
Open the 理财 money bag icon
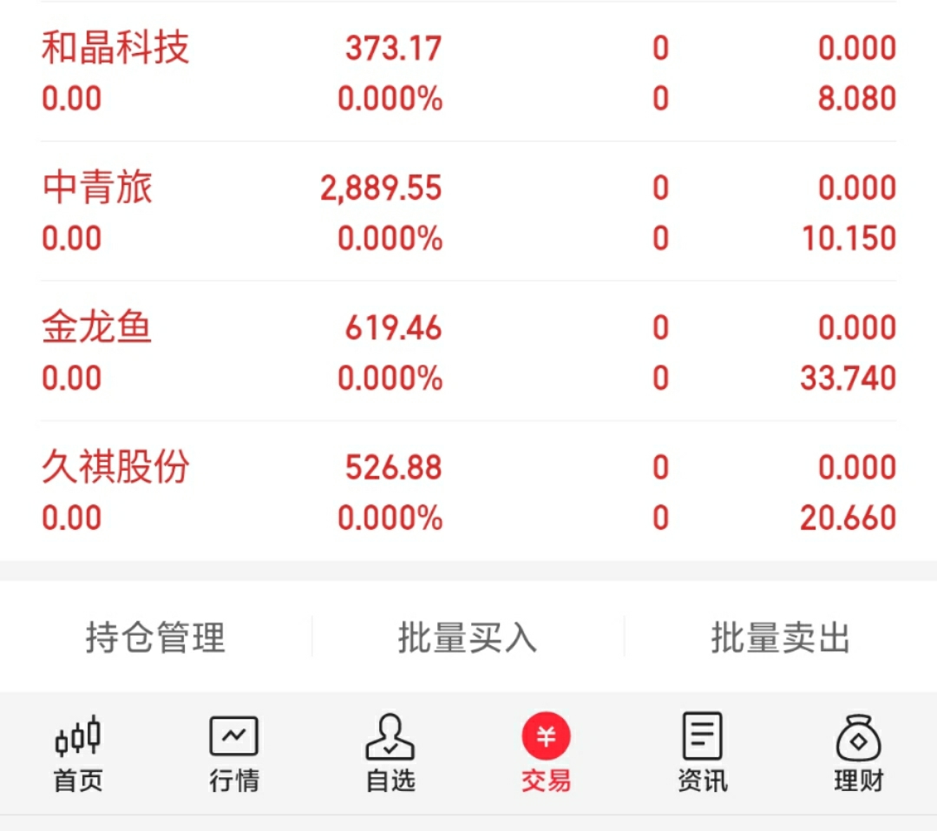858,736
